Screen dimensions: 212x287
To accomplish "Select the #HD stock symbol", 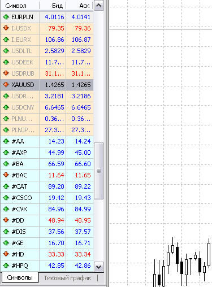I will 18,254.
